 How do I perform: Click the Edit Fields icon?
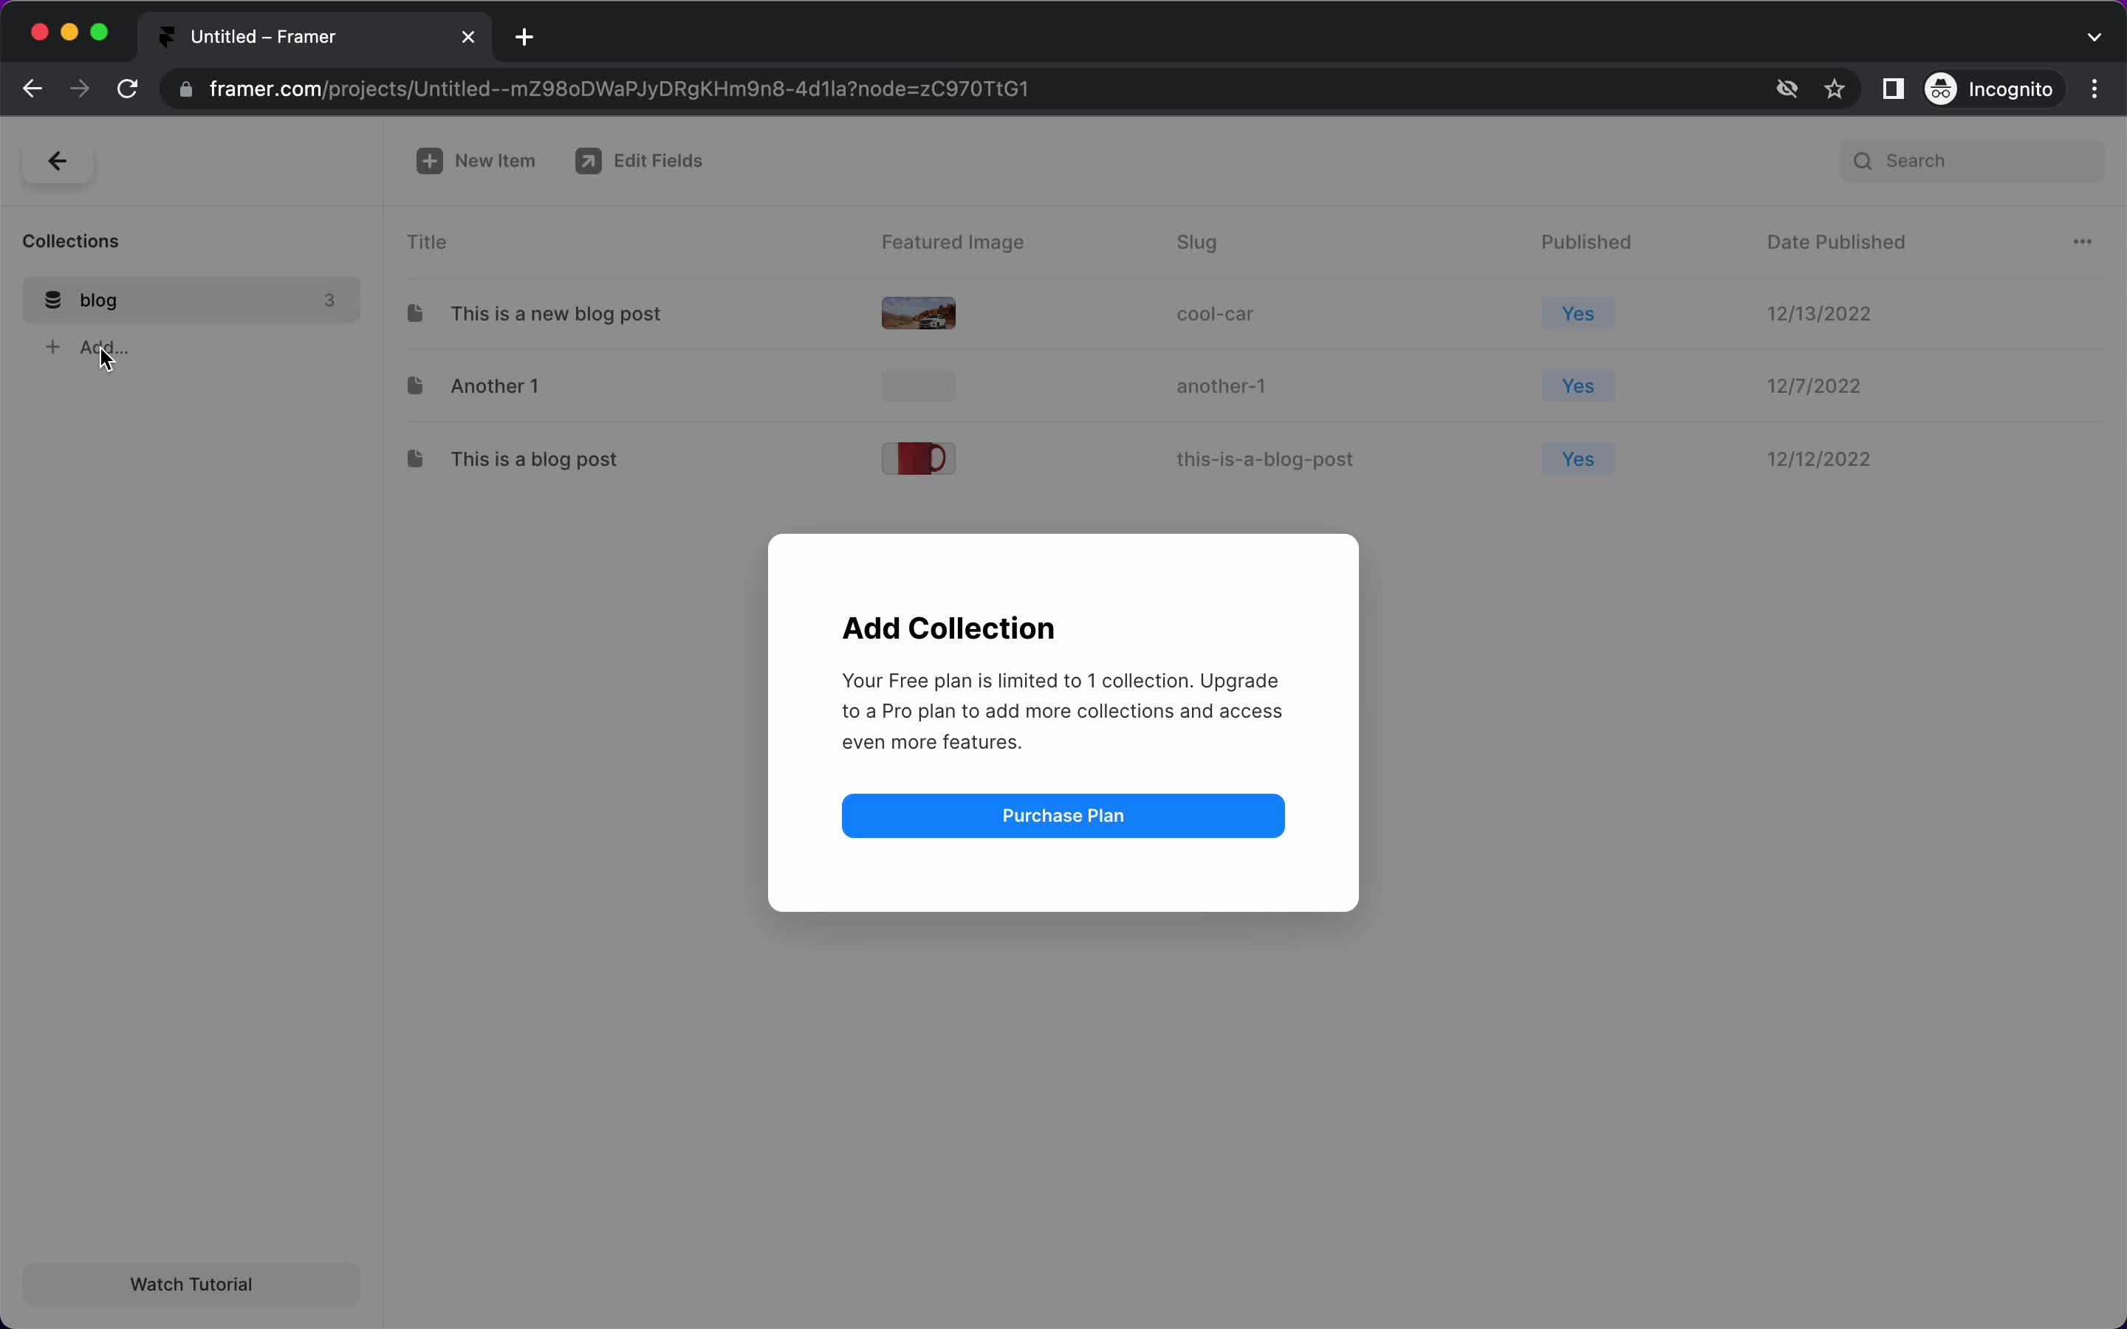pos(586,161)
